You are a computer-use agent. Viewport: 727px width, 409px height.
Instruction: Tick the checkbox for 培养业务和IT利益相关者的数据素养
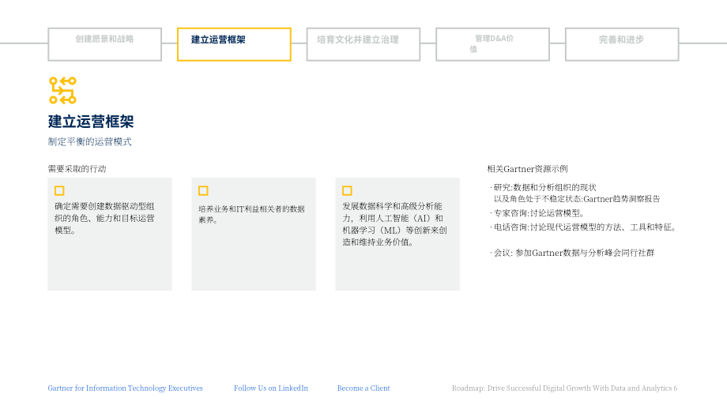(203, 191)
